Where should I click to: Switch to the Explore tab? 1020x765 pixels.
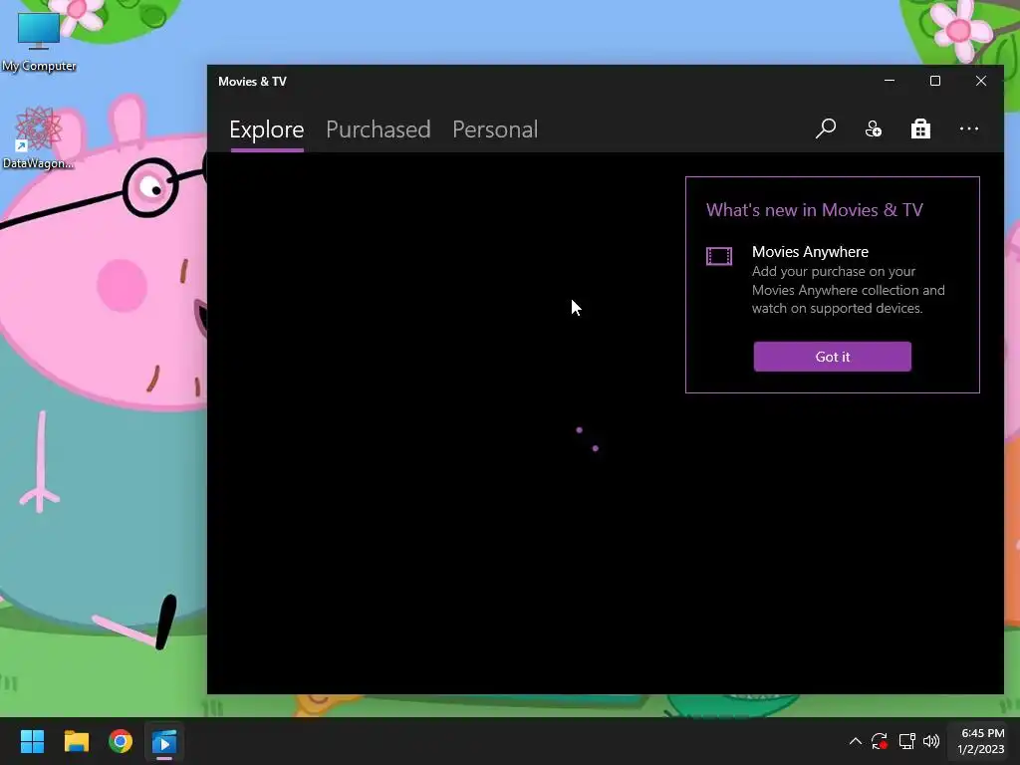(x=267, y=129)
